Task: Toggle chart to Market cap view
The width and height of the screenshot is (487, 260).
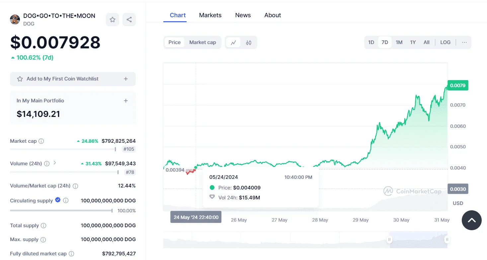Action: point(203,42)
